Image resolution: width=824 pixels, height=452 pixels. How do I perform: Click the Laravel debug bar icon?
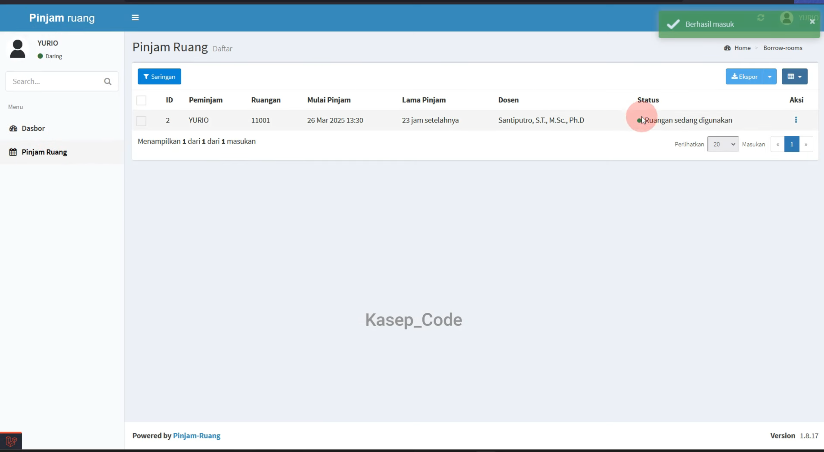click(x=11, y=441)
